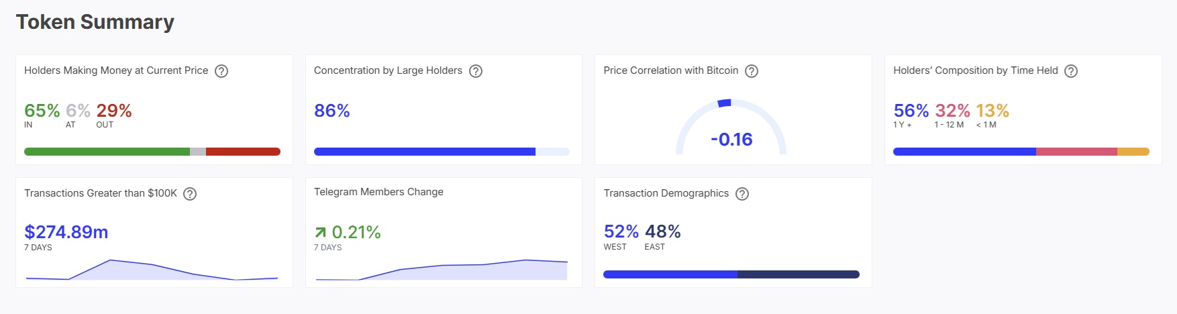
Task: Click the $274.89m transactions value
Action: click(x=66, y=232)
